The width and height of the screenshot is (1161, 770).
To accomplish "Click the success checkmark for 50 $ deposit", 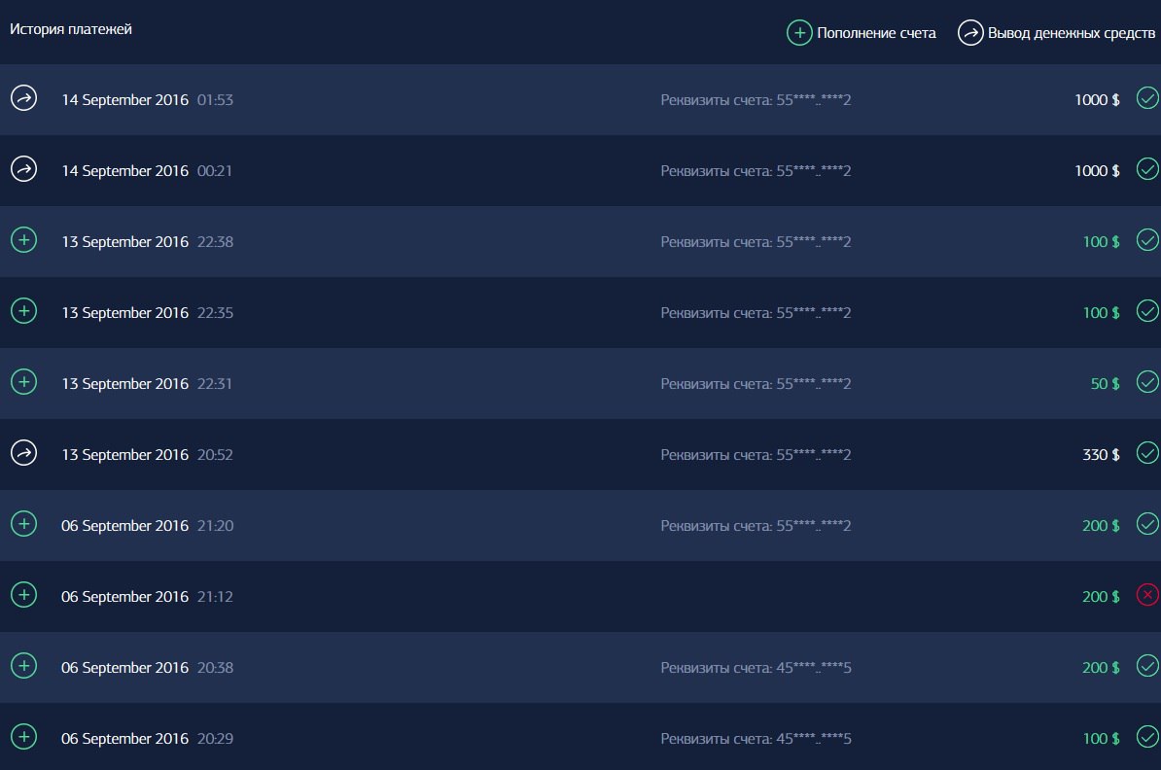I will point(1147,382).
